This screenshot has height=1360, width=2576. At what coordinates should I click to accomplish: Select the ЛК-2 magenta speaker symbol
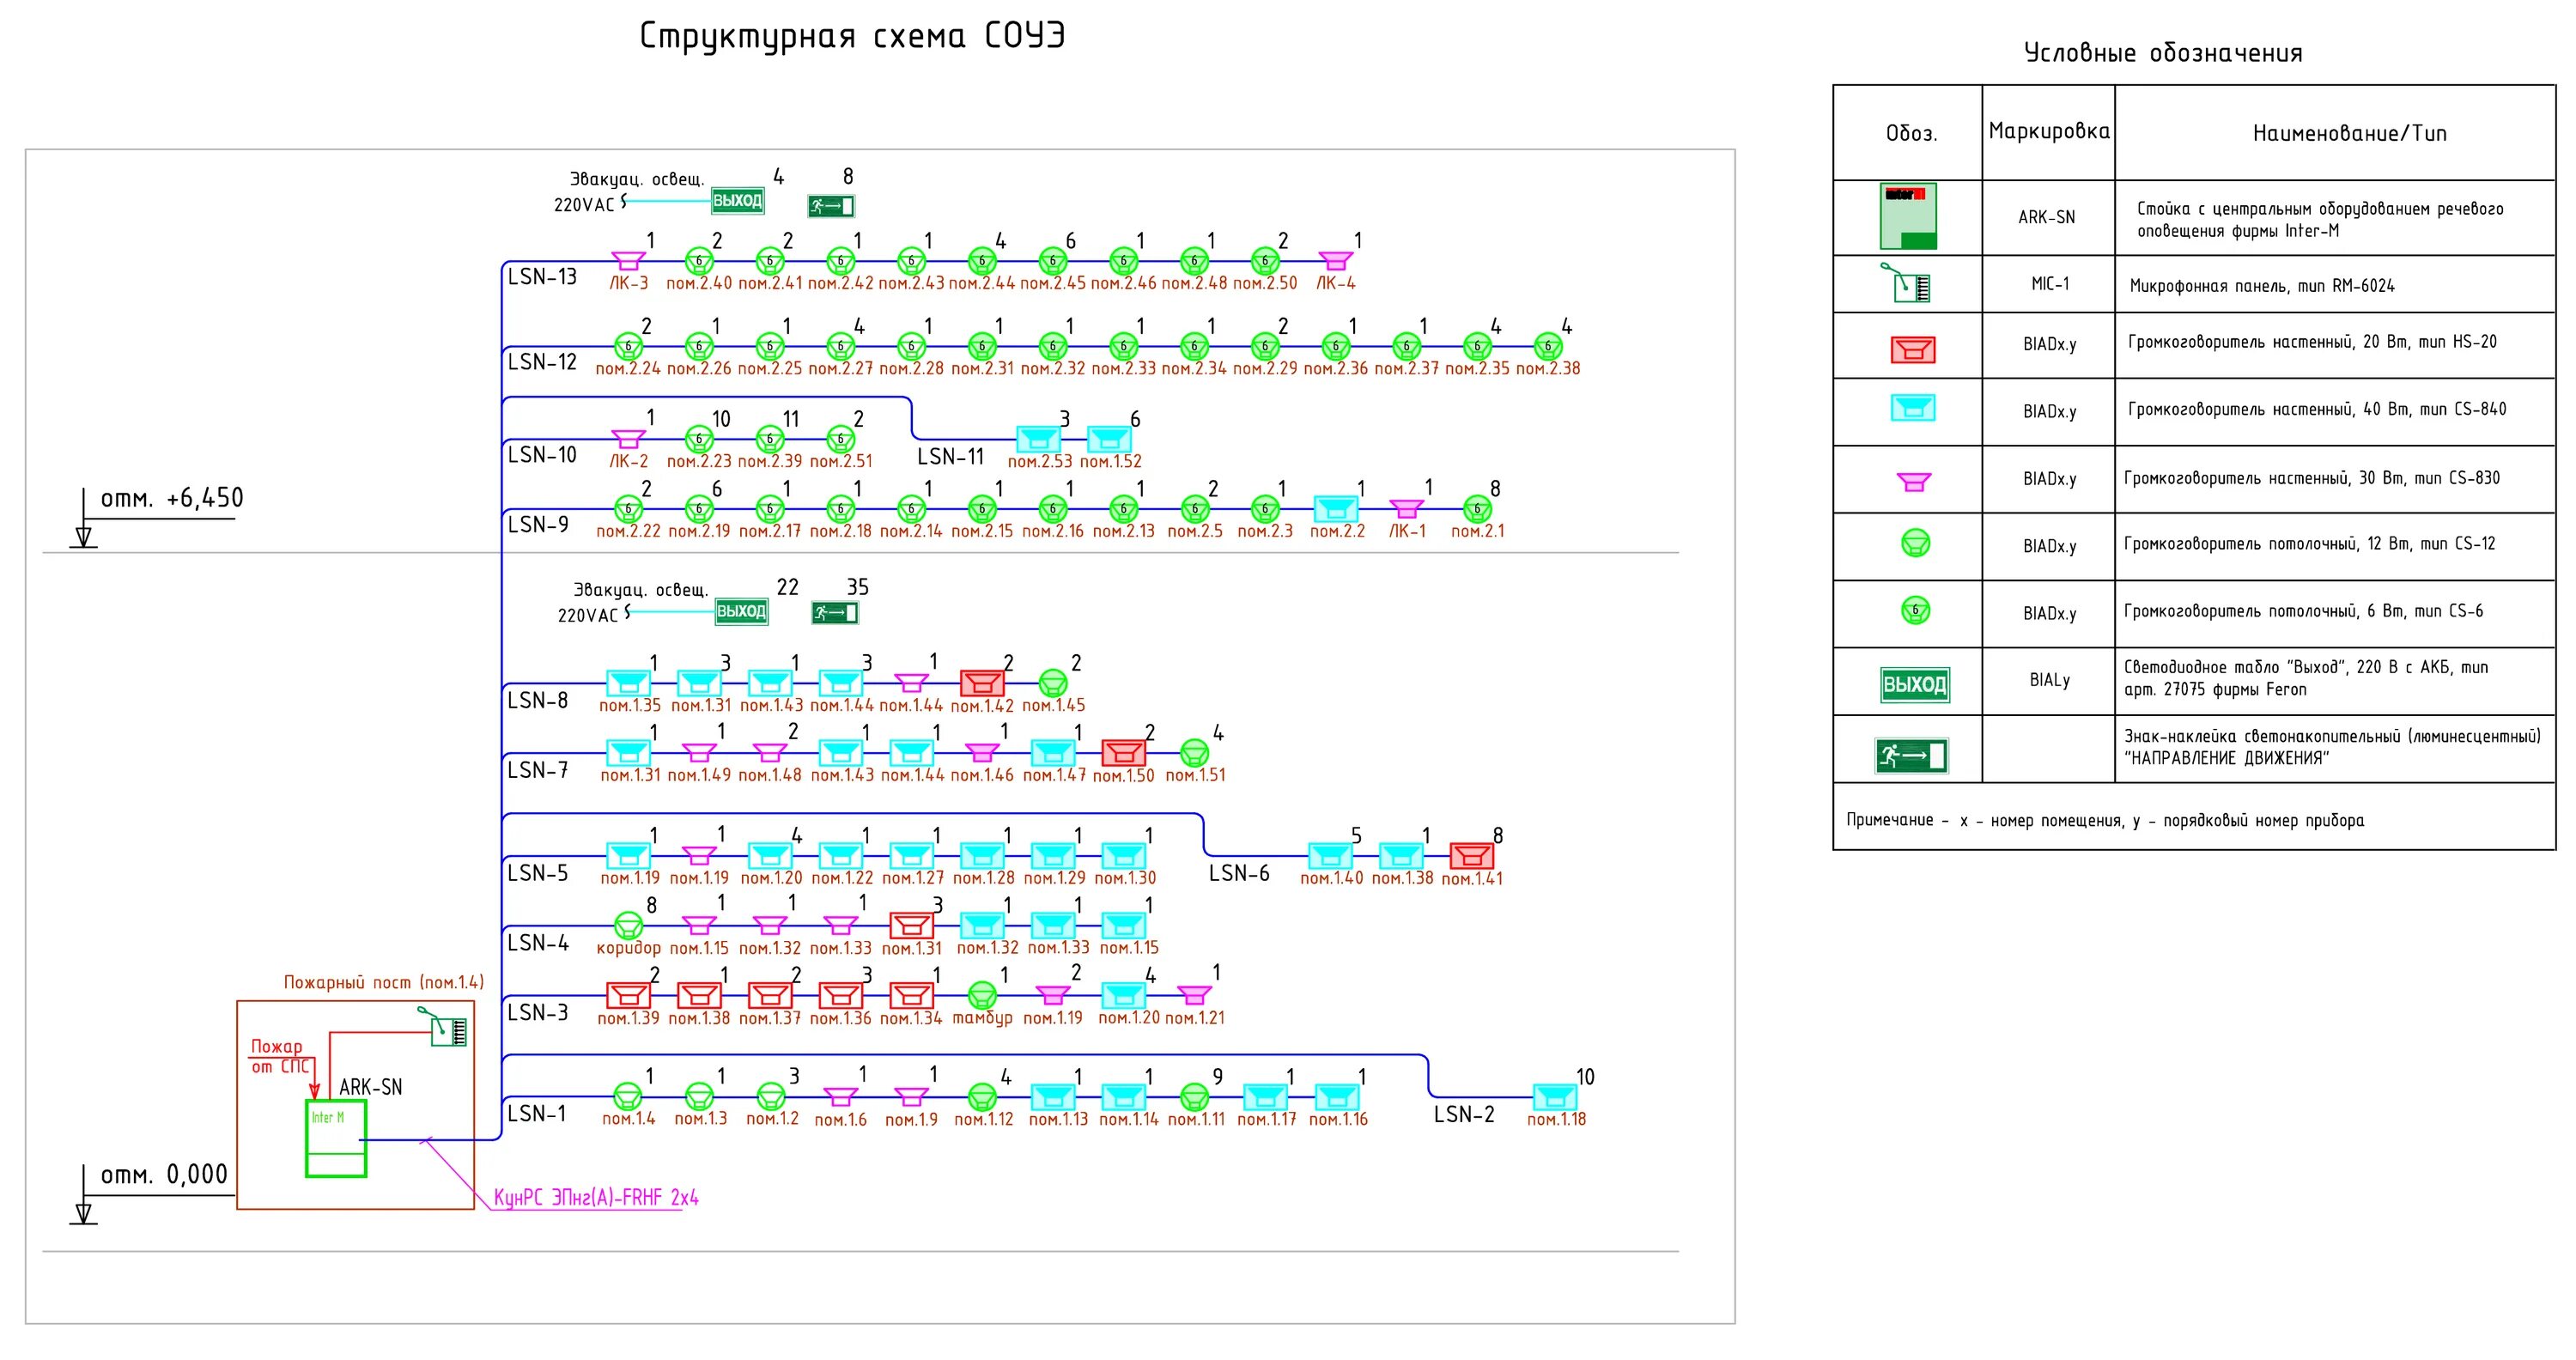(x=628, y=439)
